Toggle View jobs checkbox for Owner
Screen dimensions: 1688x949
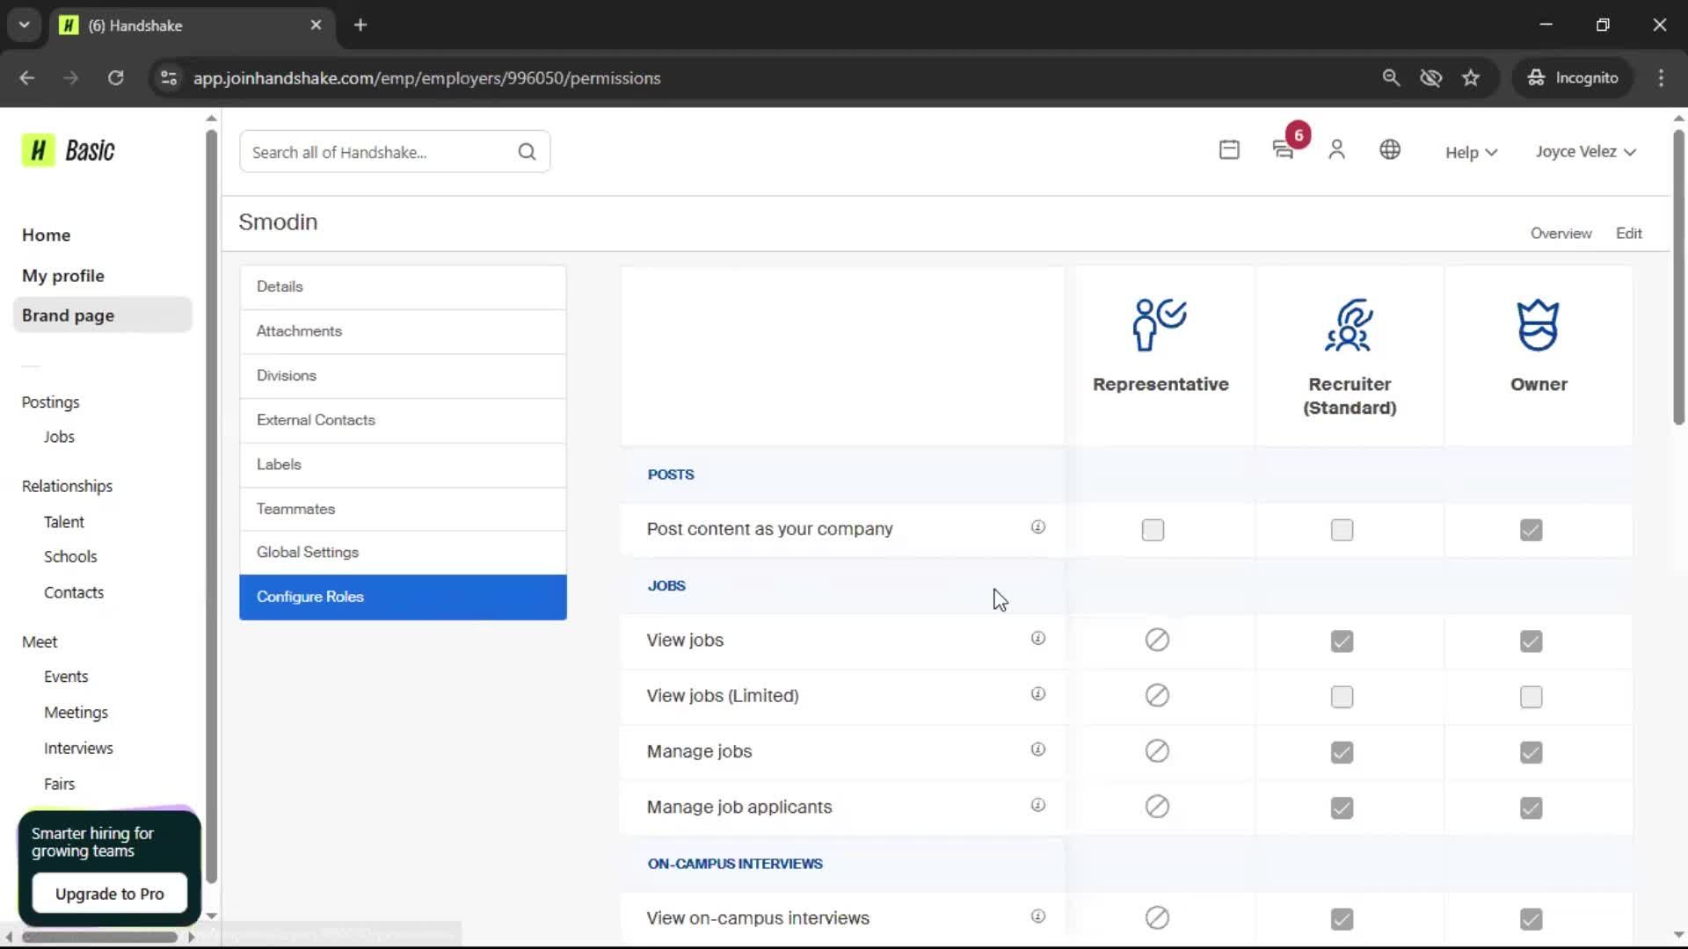click(1531, 641)
